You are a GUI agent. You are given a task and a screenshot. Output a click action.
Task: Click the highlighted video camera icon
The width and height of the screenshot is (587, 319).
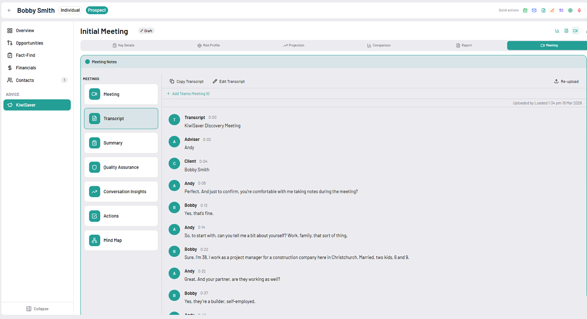[575, 31]
